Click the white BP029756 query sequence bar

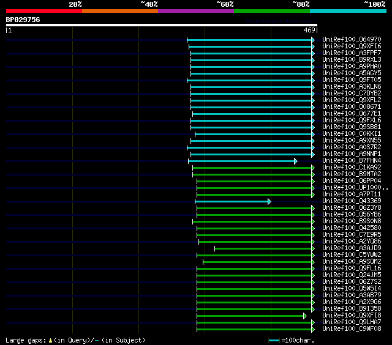[x=162, y=25]
